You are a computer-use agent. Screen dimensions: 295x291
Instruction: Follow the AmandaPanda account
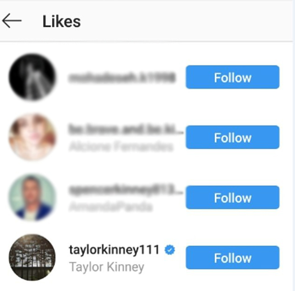[232, 197]
